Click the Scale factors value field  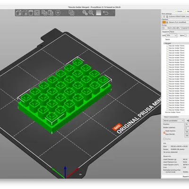point(187,132)
